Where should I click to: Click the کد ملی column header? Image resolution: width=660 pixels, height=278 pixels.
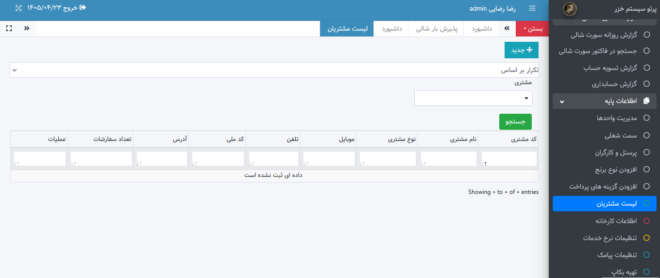pyautogui.click(x=217, y=139)
